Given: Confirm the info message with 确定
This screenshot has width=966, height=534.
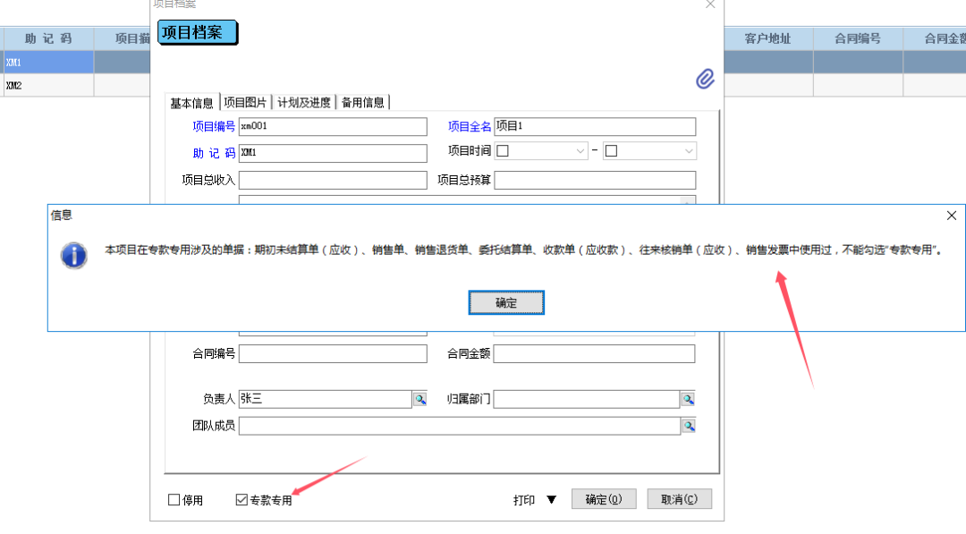Looking at the screenshot, I should [x=506, y=302].
